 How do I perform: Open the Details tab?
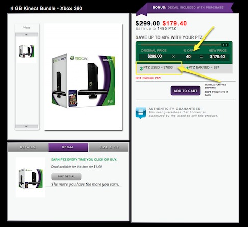pyautogui.click(x=28, y=147)
